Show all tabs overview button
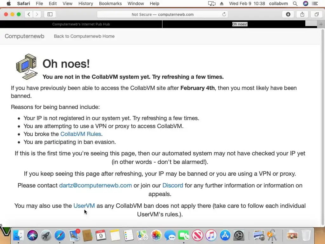The height and width of the screenshot is (244, 325). click(316, 14)
